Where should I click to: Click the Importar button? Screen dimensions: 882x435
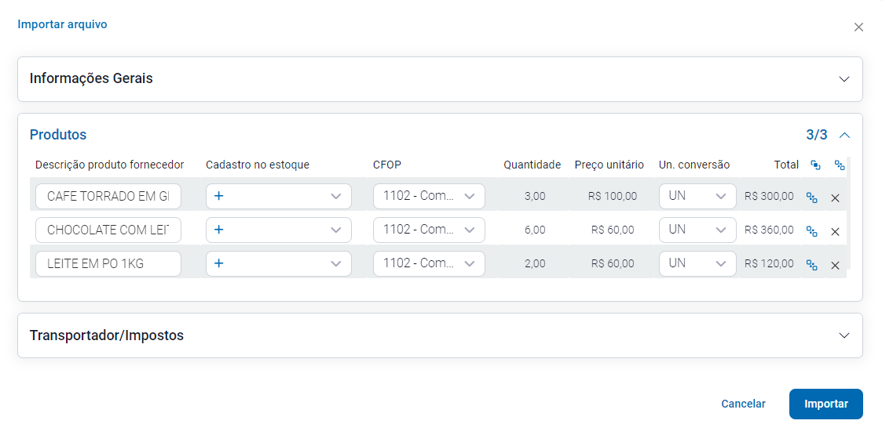point(825,404)
